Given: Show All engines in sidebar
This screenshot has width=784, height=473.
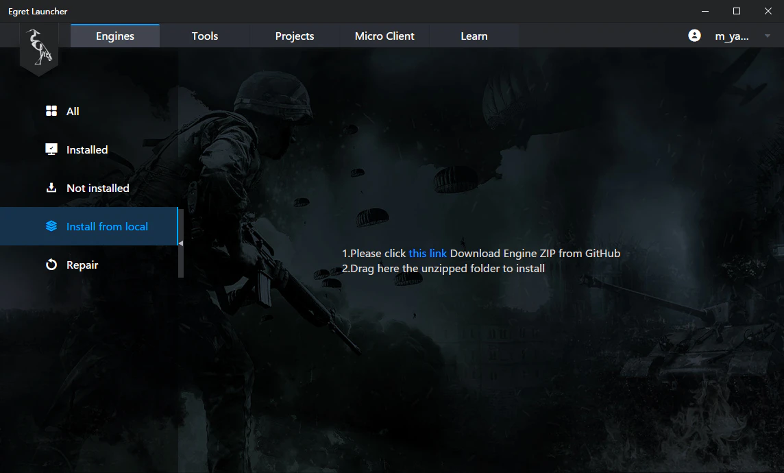Looking at the screenshot, I should point(89,111).
